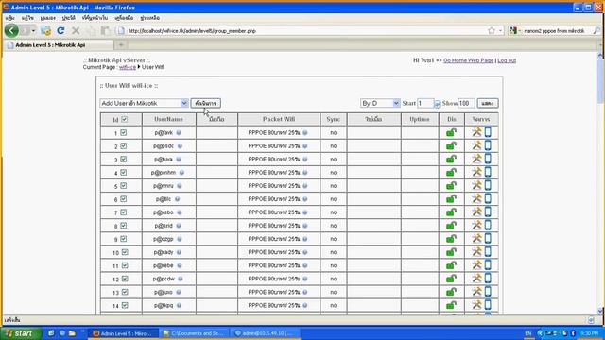Click the blue phone icon in row 14
This screenshot has width=605, height=340.
pyautogui.click(x=488, y=305)
